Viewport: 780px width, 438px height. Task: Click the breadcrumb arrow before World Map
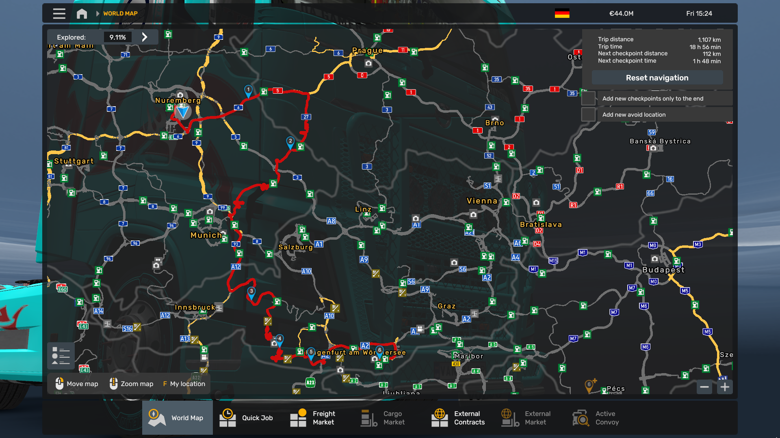[97, 13]
